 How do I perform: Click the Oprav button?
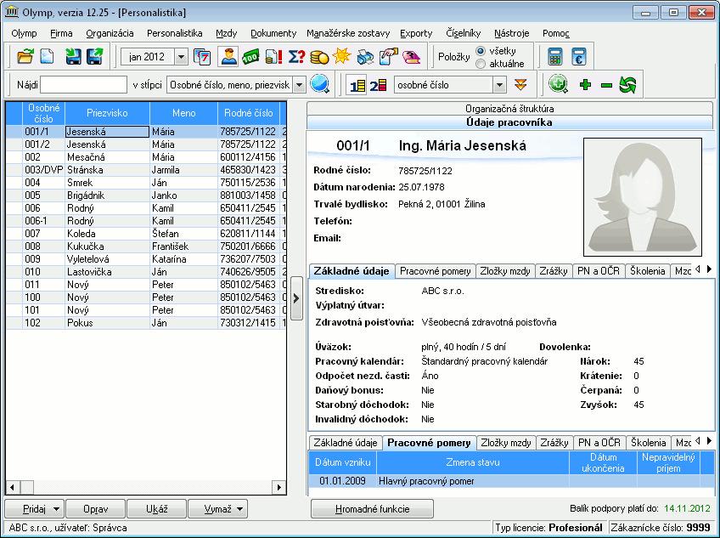(95, 509)
